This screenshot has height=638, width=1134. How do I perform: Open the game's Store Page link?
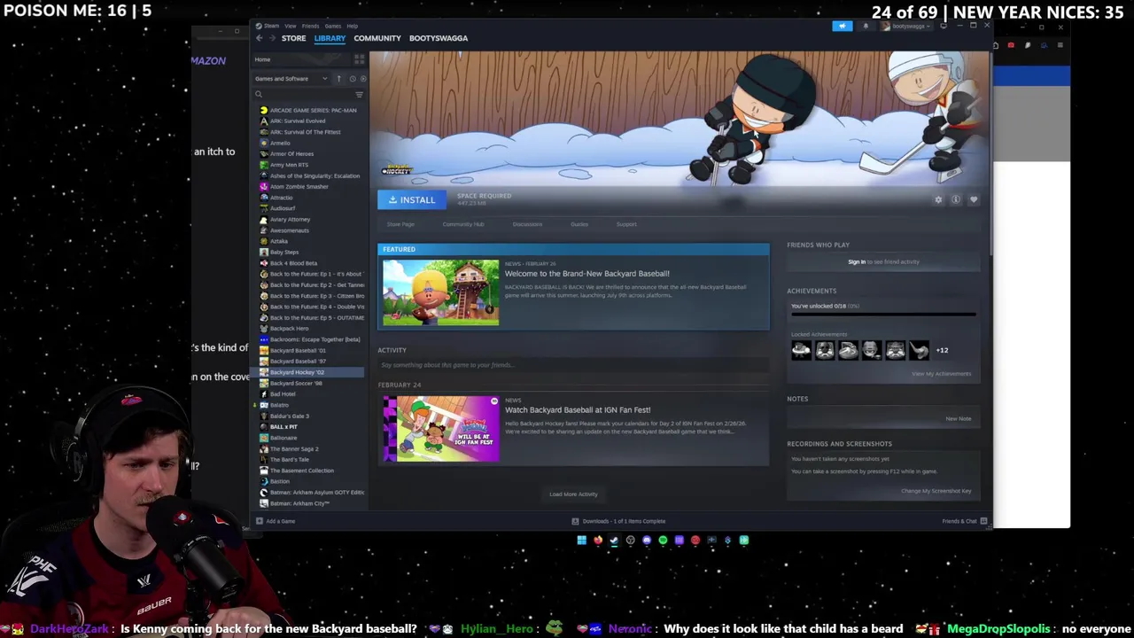click(x=400, y=224)
